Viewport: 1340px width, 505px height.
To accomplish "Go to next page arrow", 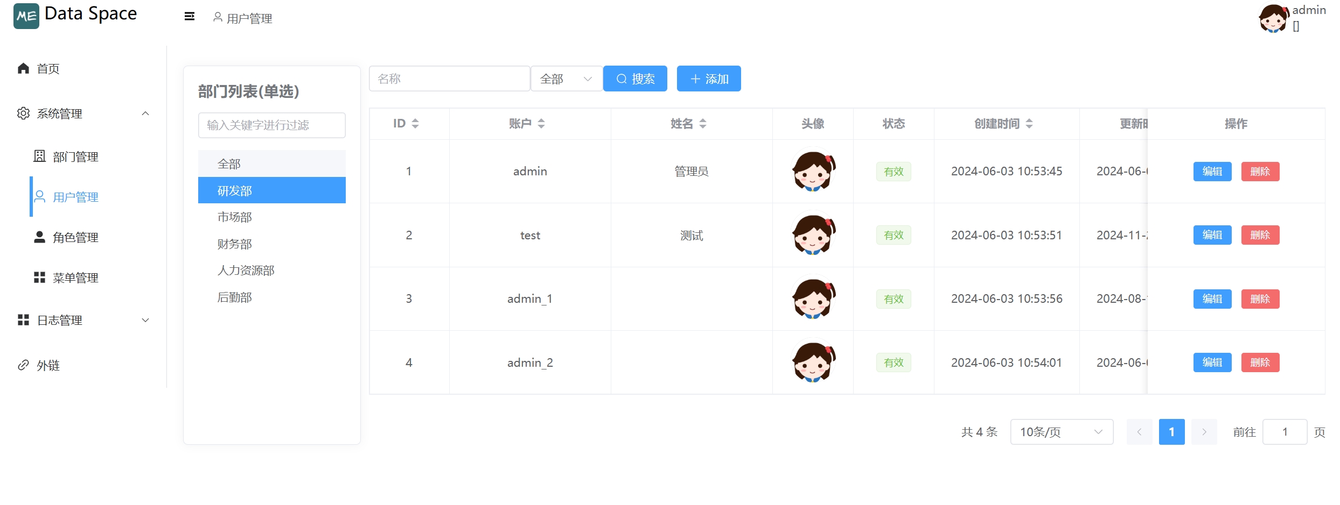I will click(1204, 432).
